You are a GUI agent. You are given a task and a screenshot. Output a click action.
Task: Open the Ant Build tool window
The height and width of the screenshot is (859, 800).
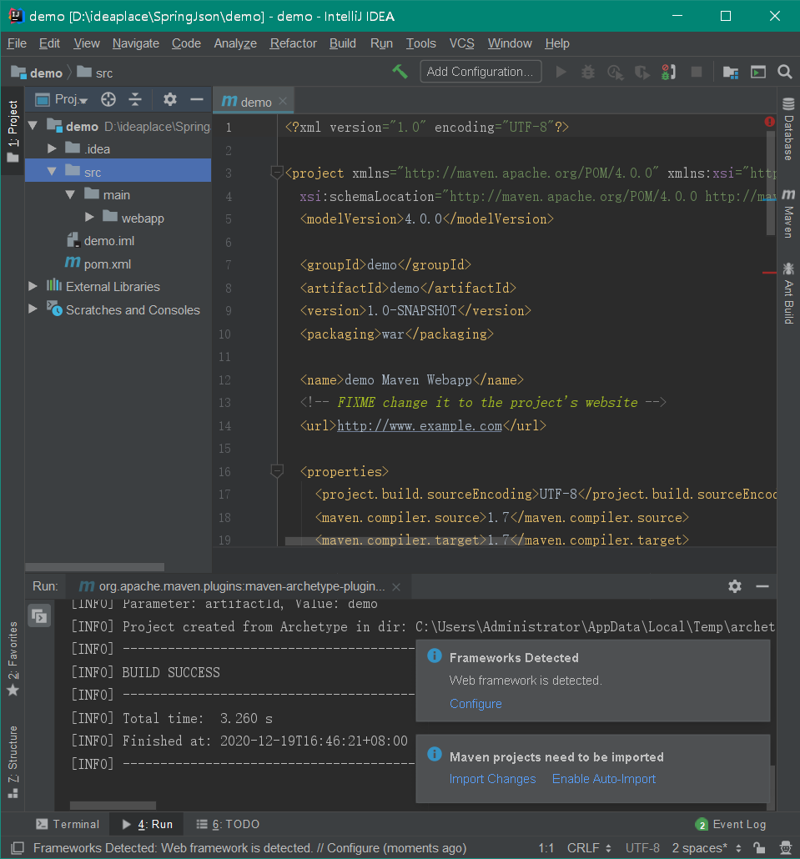[x=788, y=293]
